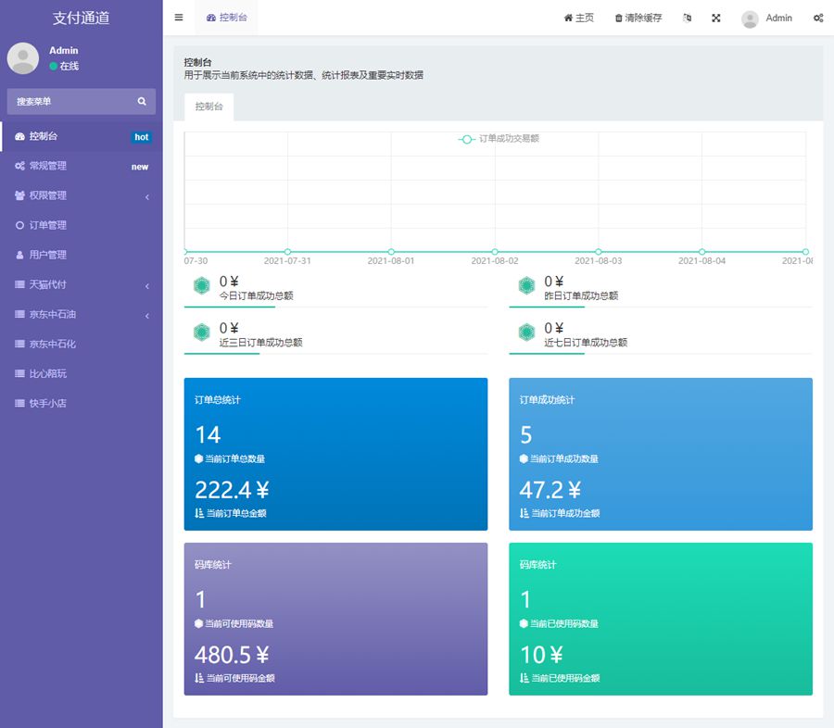This screenshot has height=728, width=834.
Task: Toggle the sidebar with hamburger icon
Action: 179,18
